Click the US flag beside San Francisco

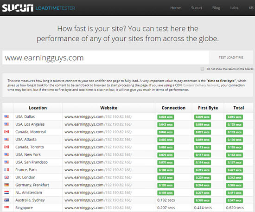tap(6, 162)
